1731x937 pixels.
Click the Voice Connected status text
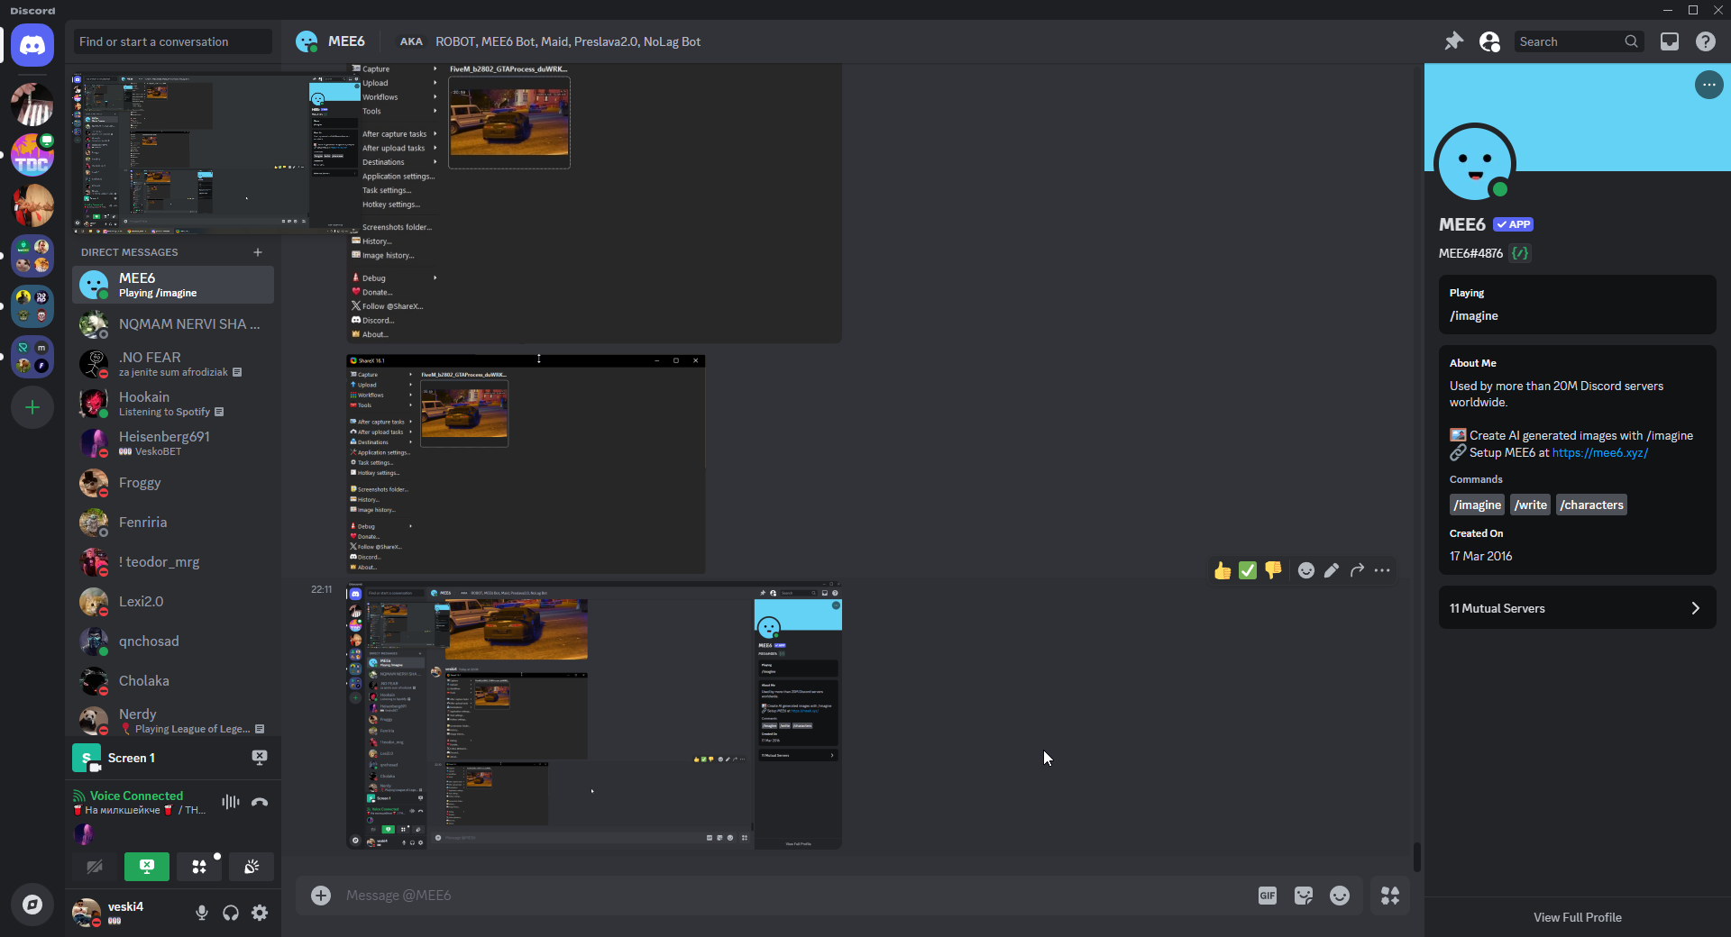click(x=136, y=796)
